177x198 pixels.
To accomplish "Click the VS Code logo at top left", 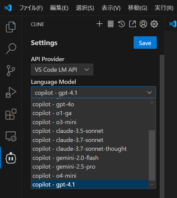I will coord(8,8).
